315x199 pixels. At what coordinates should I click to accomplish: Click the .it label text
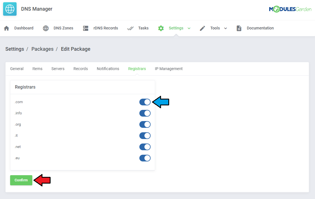[x=16, y=136]
